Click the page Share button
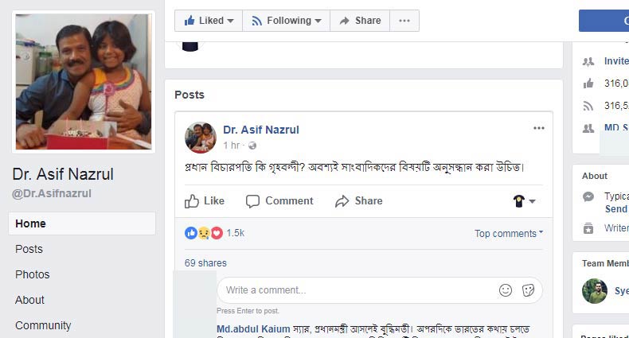Image resolution: width=629 pixels, height=338 pixels. click(x=360, y=21)
